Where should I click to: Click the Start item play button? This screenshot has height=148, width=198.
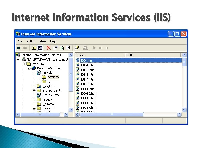(x=94, y=48)
